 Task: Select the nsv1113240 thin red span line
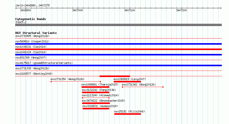coord(96,98)
